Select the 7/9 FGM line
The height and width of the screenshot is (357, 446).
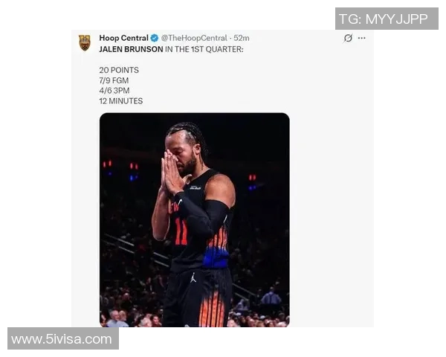[x=114, y=80]
